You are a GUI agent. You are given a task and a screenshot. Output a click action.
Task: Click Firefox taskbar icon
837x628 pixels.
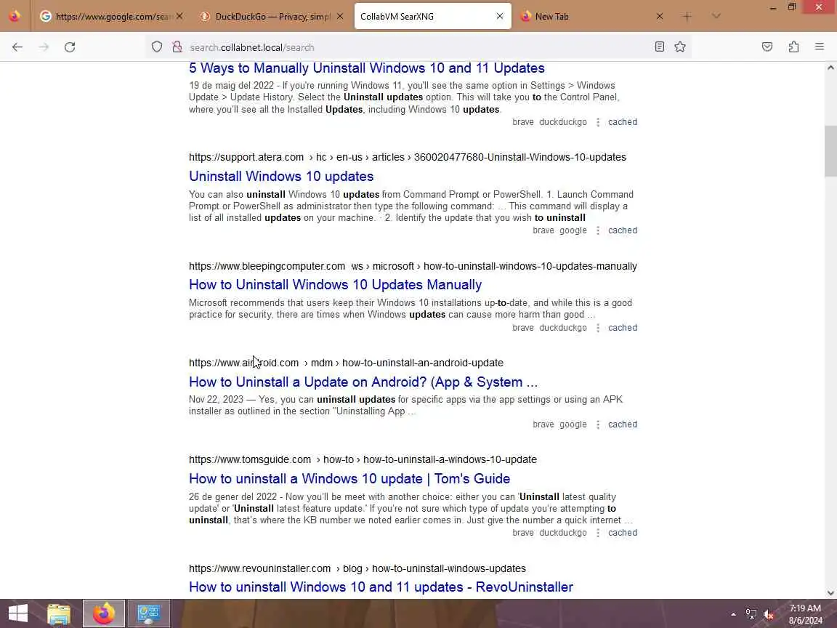[104, 613]
